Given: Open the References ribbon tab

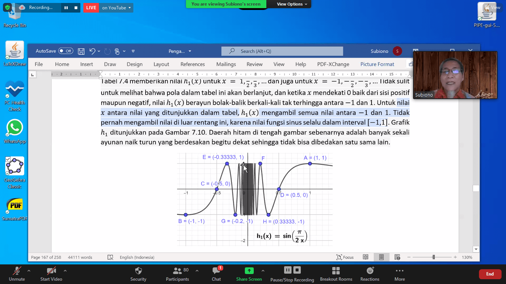Looking at the screenshot, I should [193, 64].
